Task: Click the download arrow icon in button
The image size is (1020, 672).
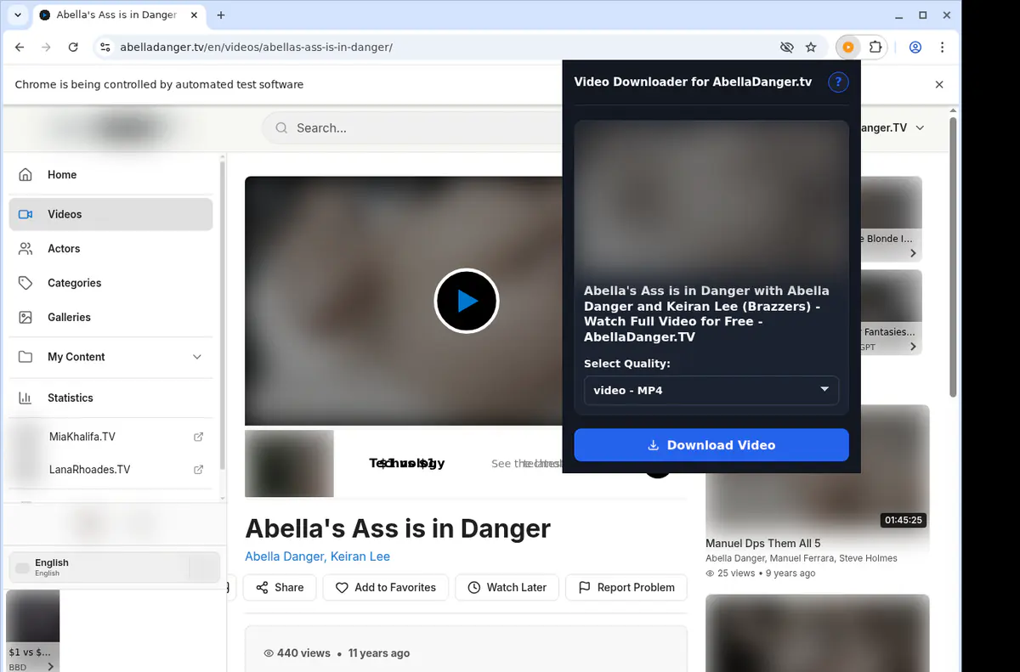Action: [x=654, y=445]
